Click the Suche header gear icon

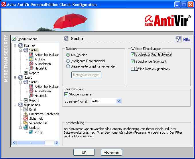coord(66,38)
